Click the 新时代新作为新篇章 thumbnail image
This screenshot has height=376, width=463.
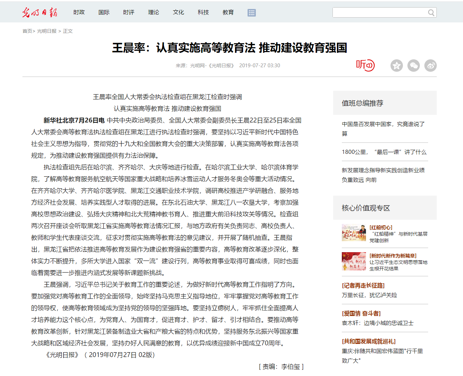[x=354, y=261]
